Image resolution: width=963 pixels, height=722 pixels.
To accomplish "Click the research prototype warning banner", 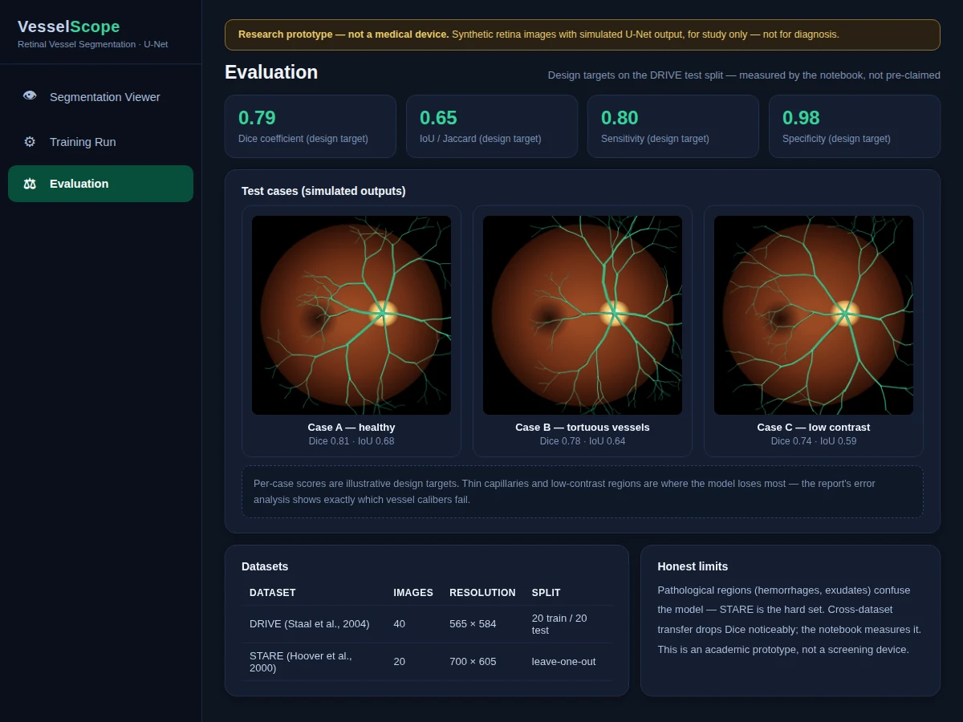I will coord(583,35).
